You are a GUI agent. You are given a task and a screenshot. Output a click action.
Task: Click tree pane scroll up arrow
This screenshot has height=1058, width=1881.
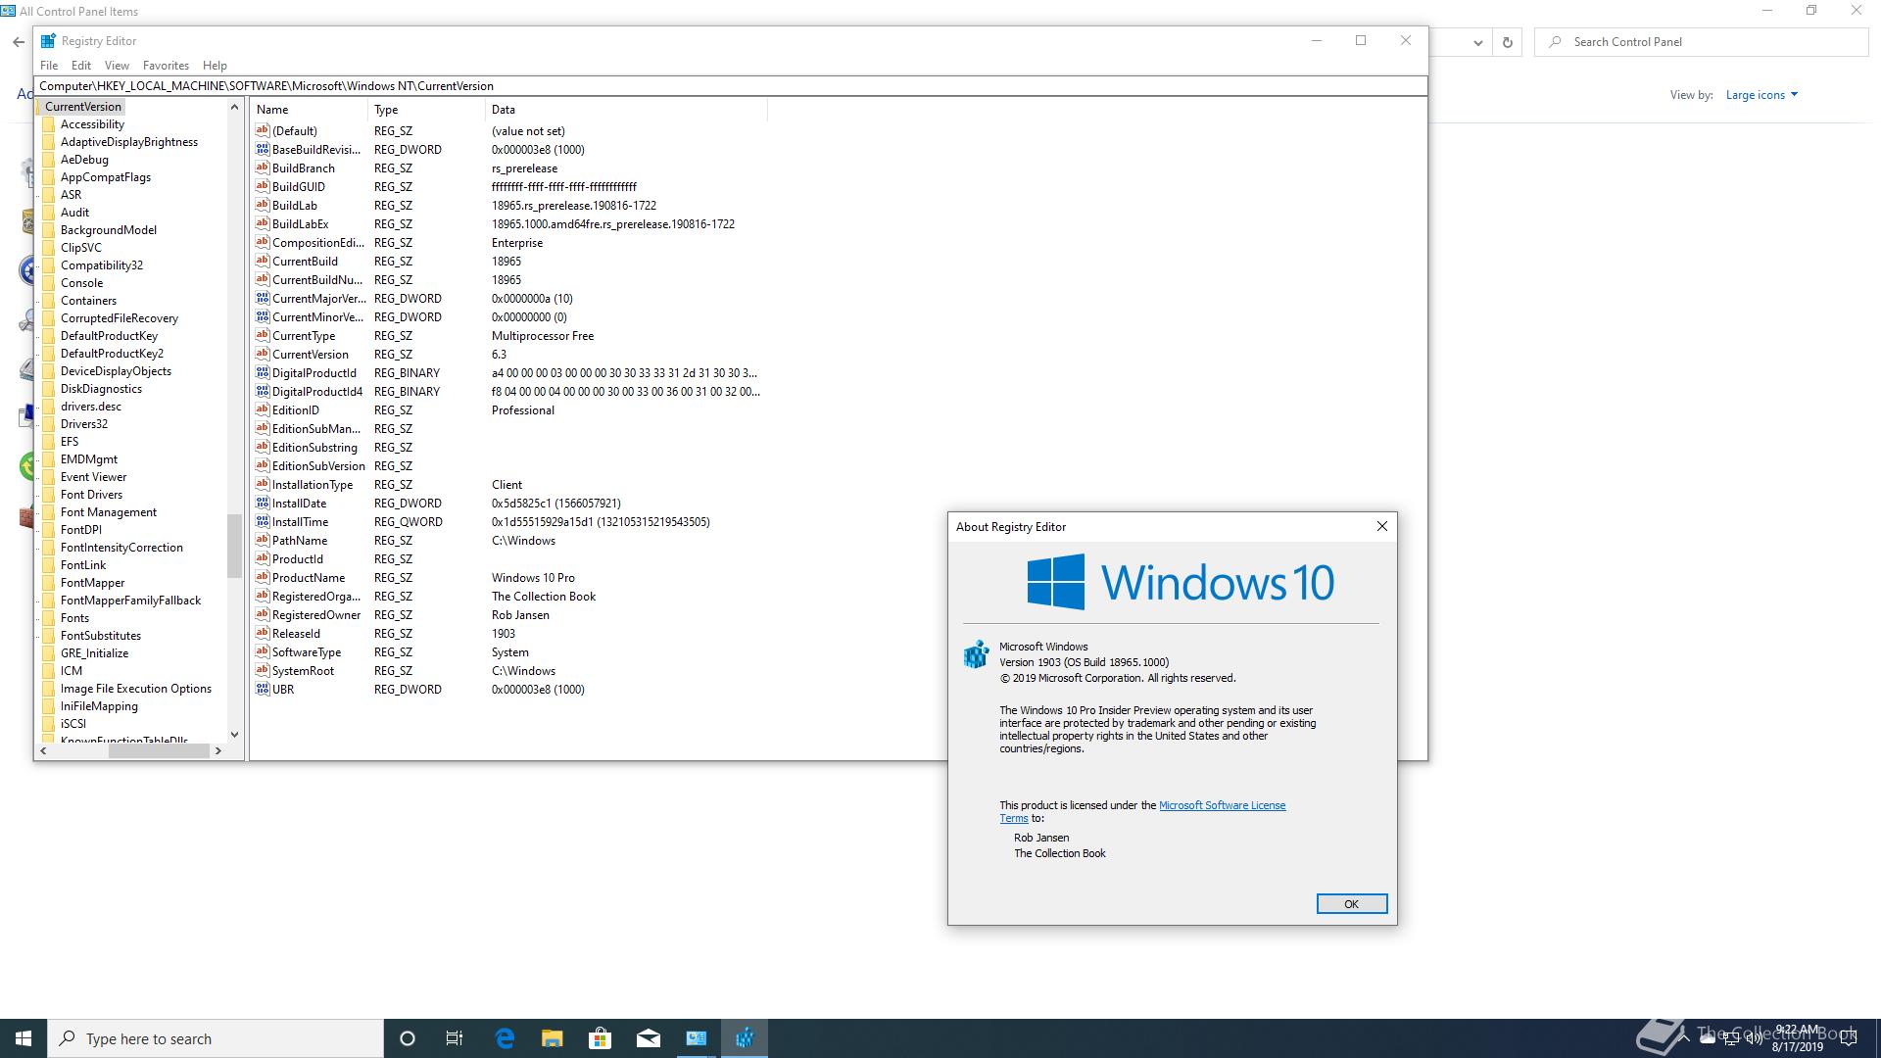point(234,107)
